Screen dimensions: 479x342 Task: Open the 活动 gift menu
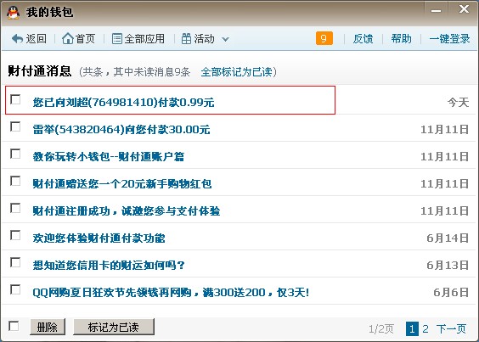click(198, 39)
